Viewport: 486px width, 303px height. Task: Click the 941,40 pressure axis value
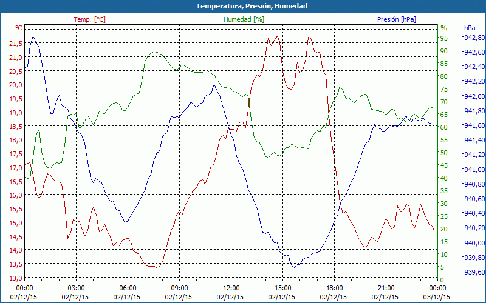(x=473, y=140)
